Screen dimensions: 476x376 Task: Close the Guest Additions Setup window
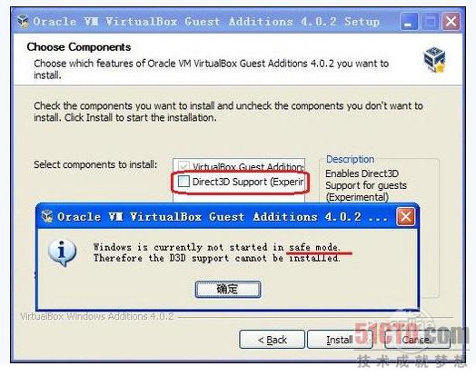coord(451,22)
